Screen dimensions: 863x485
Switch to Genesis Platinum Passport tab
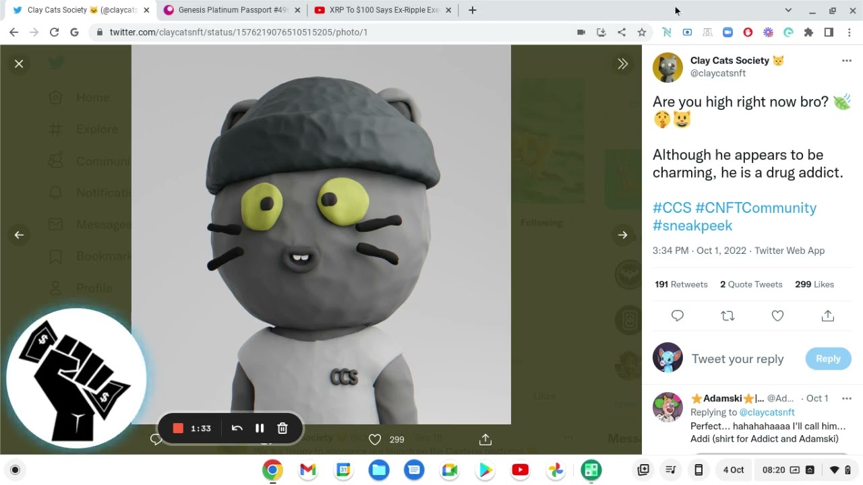(x=231, y=10)
